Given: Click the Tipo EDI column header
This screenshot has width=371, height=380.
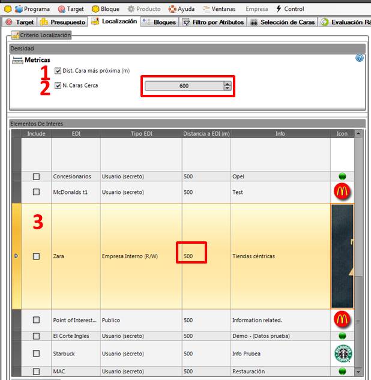Looking at the screenshot, I should pos(141,133).
